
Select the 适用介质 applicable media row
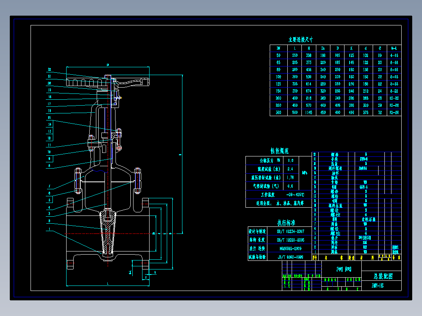(280, 203)
